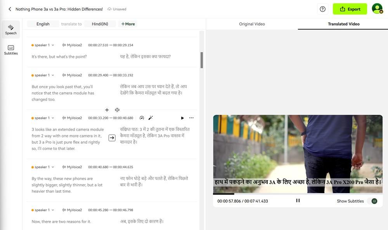This screenshot has height=230, width=388.
Task: Edit Hindi translation of "But once you look past that" segment
Action: pyautogui.click(x=153, y=89)
